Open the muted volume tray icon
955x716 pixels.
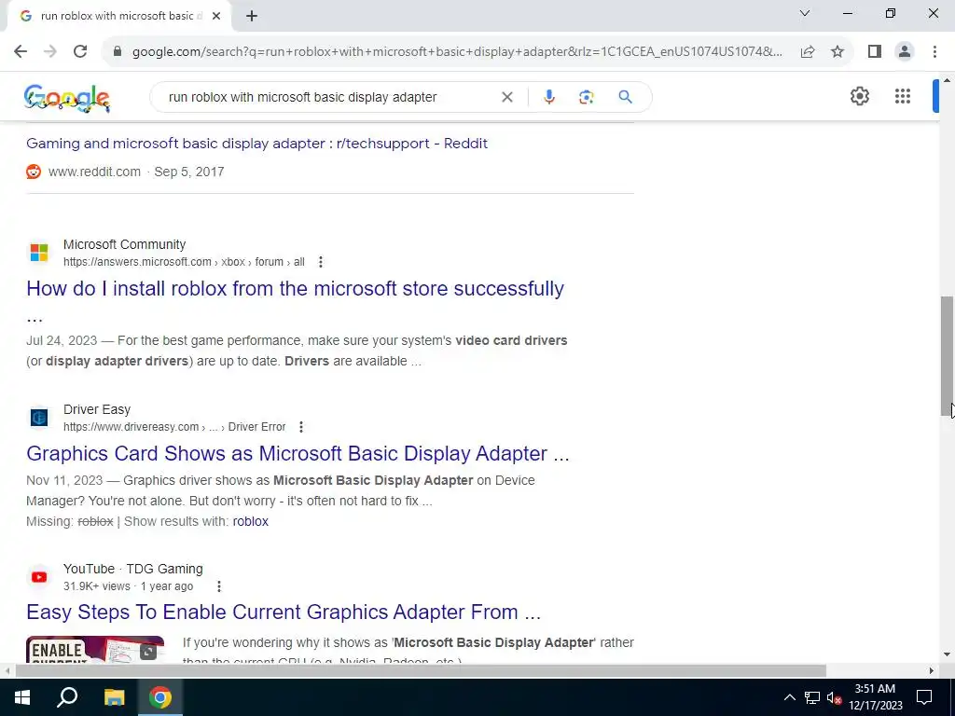[834, 697]
